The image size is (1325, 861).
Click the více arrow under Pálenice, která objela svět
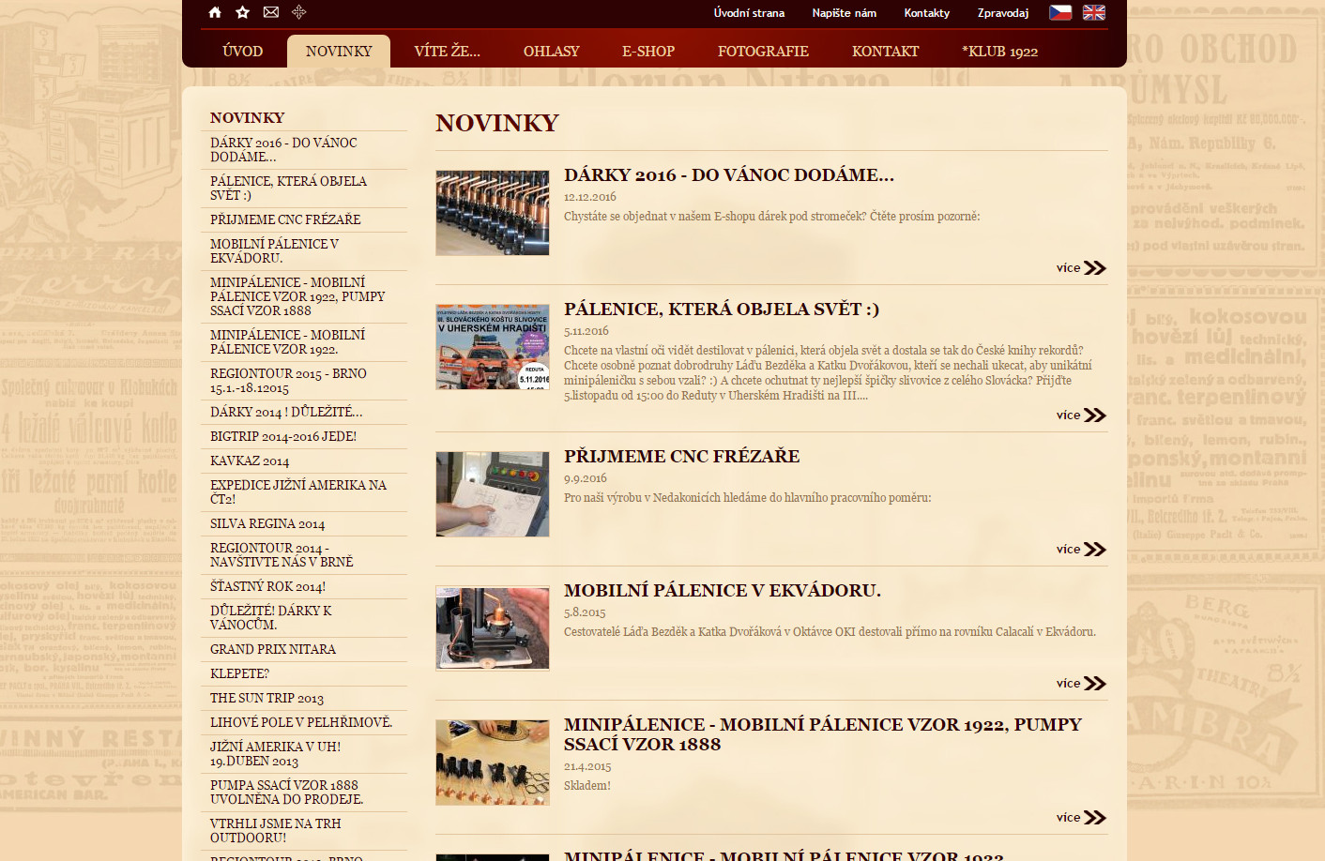pyautogui.click(x=1095, y=415)
